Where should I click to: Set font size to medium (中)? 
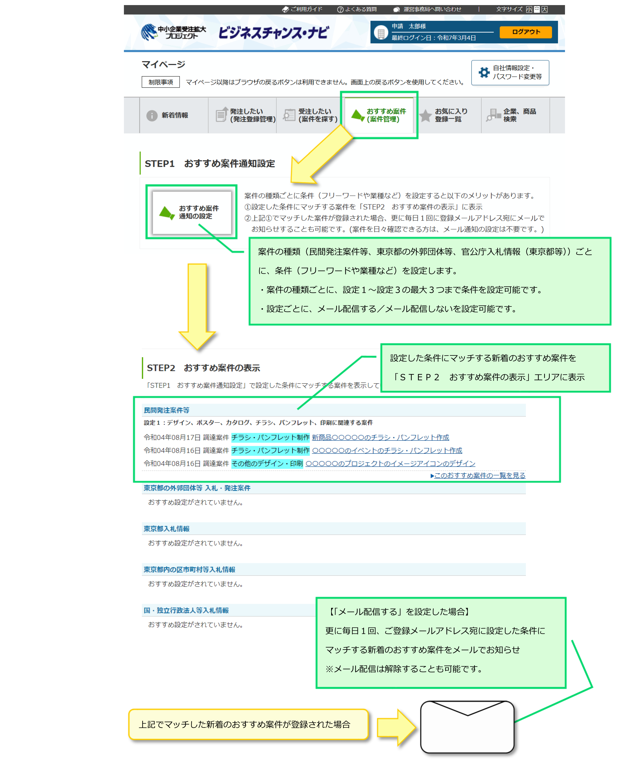coord(537,9)
